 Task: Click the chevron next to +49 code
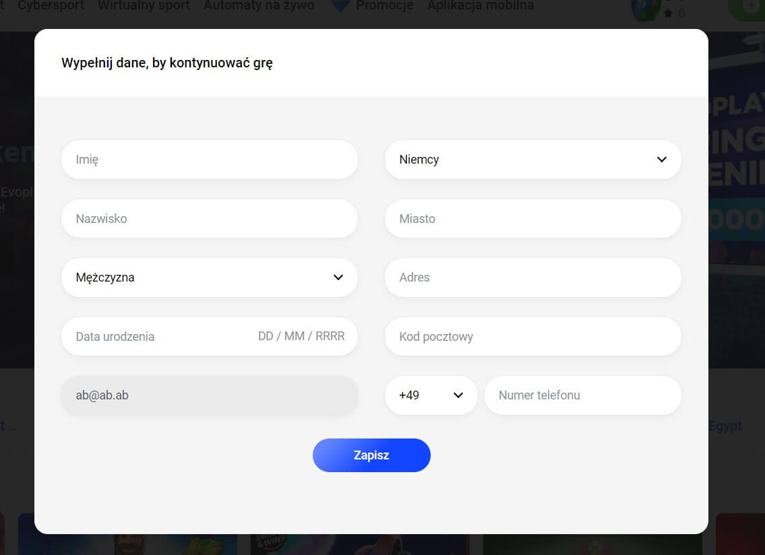[458, 395]
